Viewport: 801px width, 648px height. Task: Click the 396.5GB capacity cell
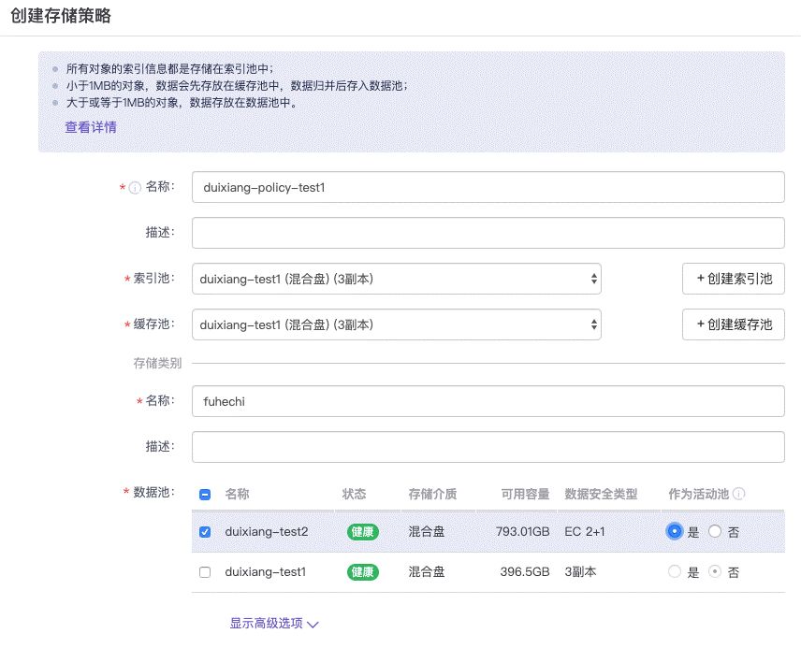tap(525, 571)
